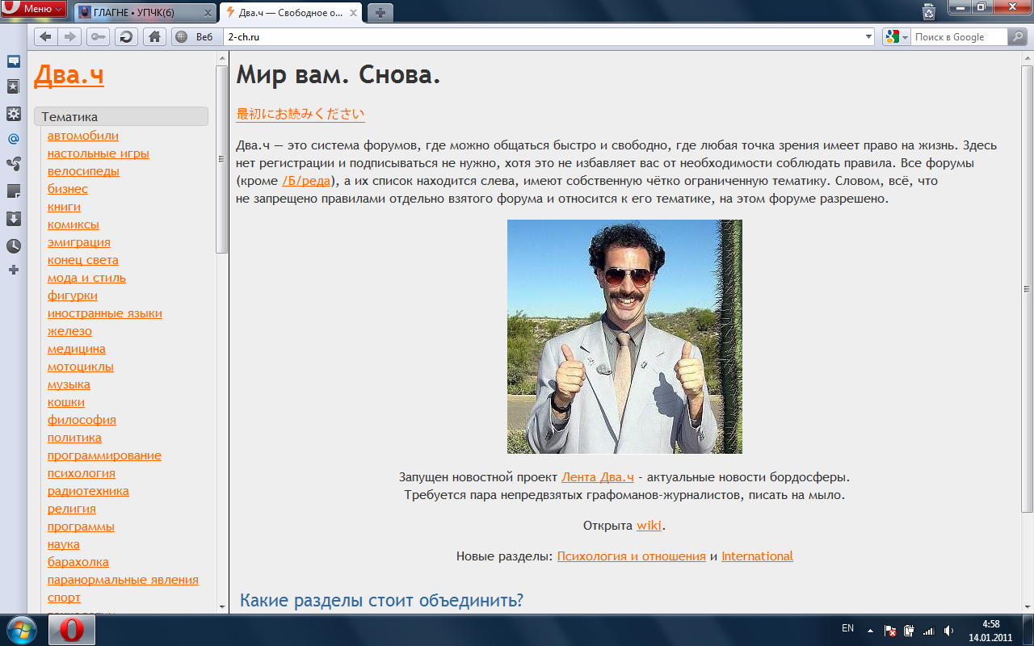This screenshot has height=646, width=1034.
Task: Click the sidebar frame vertical scrollbar thumb
Action: pyautogui.click(x=222, y=159)
